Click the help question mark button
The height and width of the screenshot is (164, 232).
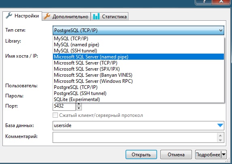[204, 2]
